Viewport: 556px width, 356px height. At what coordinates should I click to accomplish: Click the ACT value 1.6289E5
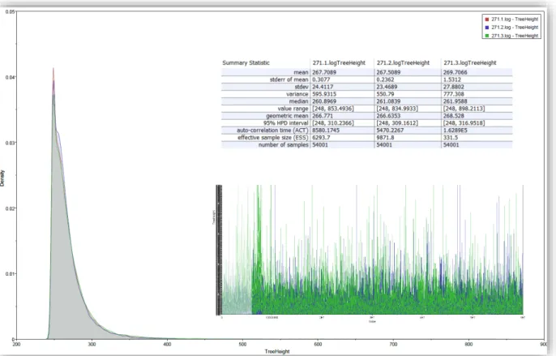[455, 131]
